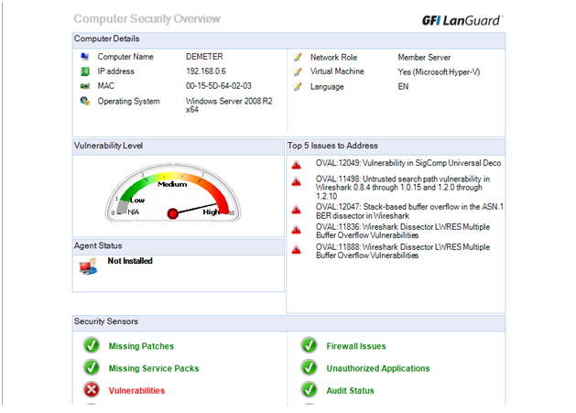Open the Audit Status sensor
576x413 pixels.
coord(350,391)
